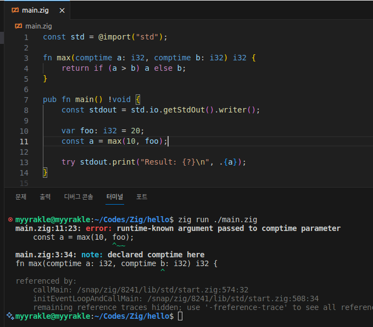Open the 디버그 콘솔 (Debug Console) tab
Image resolution: width=373 pixels, height=327 pixels.
pyautogui.click(x=79, y=196)
